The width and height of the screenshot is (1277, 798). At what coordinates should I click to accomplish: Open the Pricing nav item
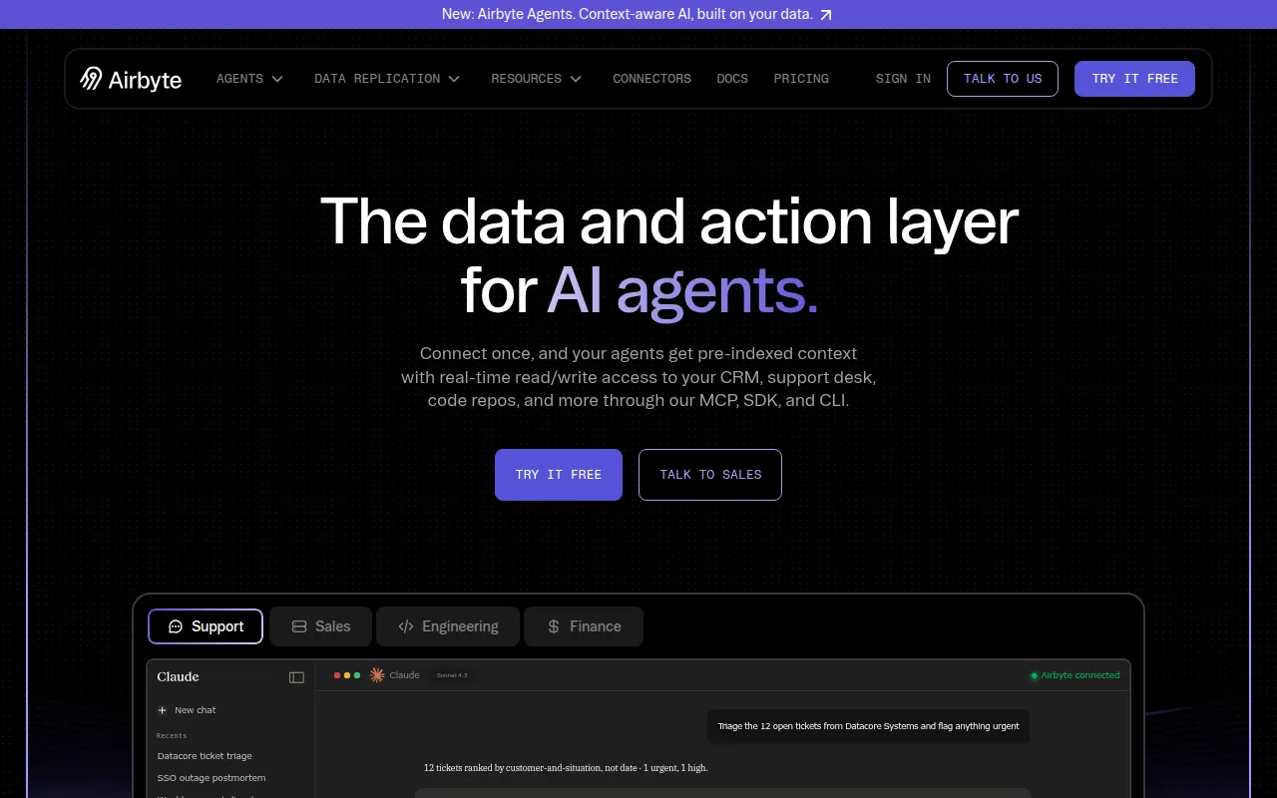801,79
